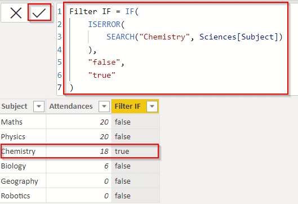Viewport: 298px width, 204px height.
Task: Select the Biology subject cell
Action: (23, 166)
